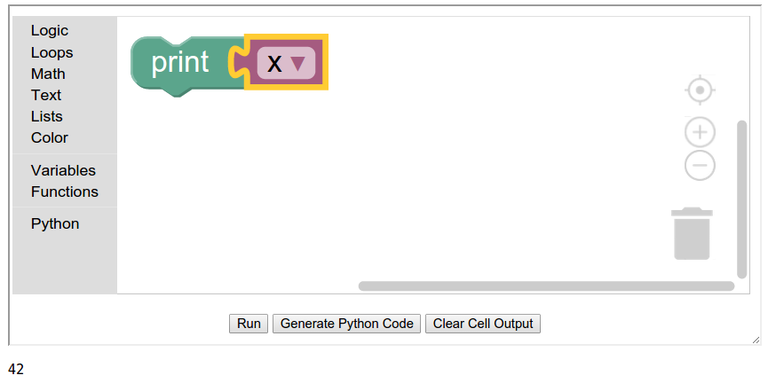
Task: Open the Python category
Action: (x=55, y=223)
